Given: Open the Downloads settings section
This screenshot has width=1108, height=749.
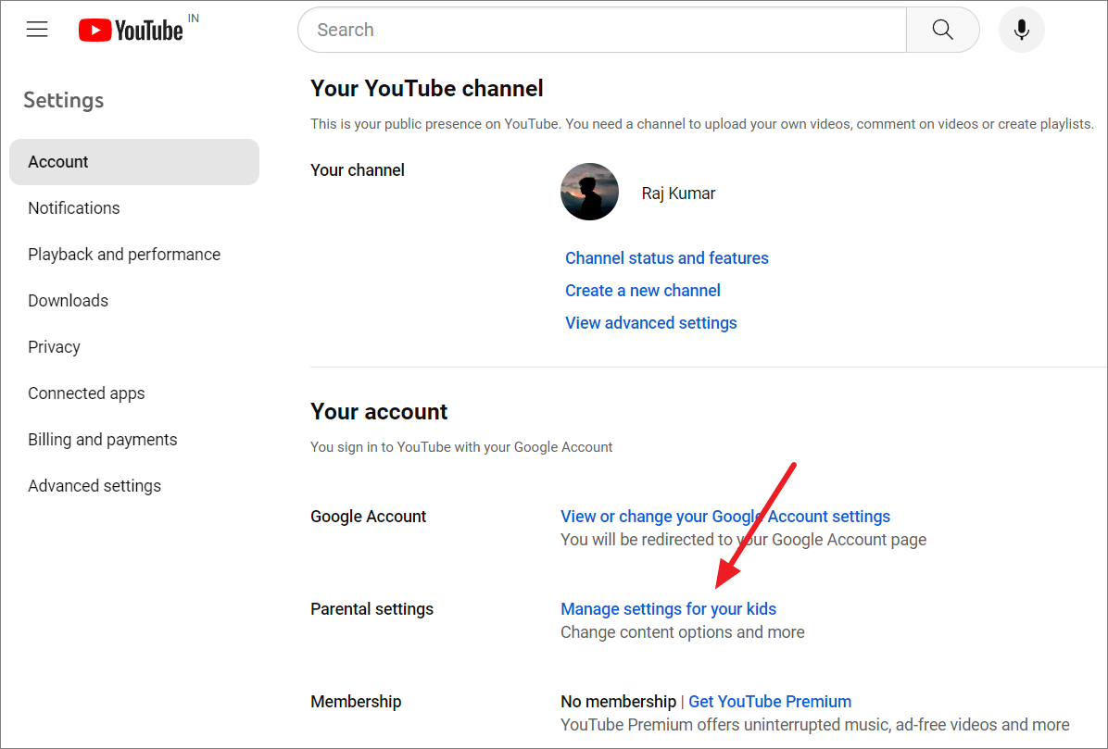Looking at the screenshot, I should pos(68,300).
